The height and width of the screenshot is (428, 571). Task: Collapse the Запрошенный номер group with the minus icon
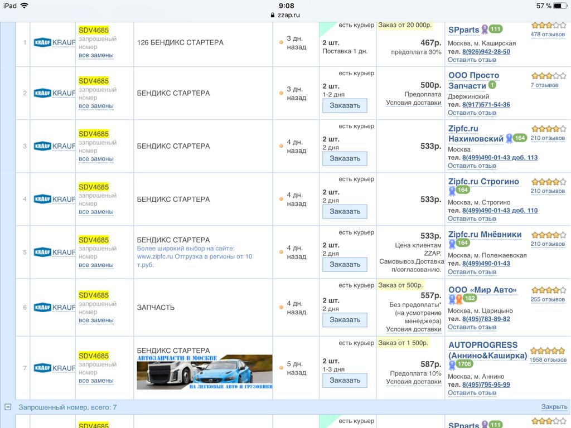(x=8, y=407)
